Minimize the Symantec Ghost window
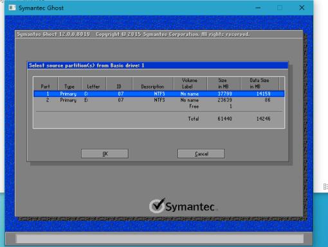This screenshot has width=328, height=247. click(x=258, y=8)
